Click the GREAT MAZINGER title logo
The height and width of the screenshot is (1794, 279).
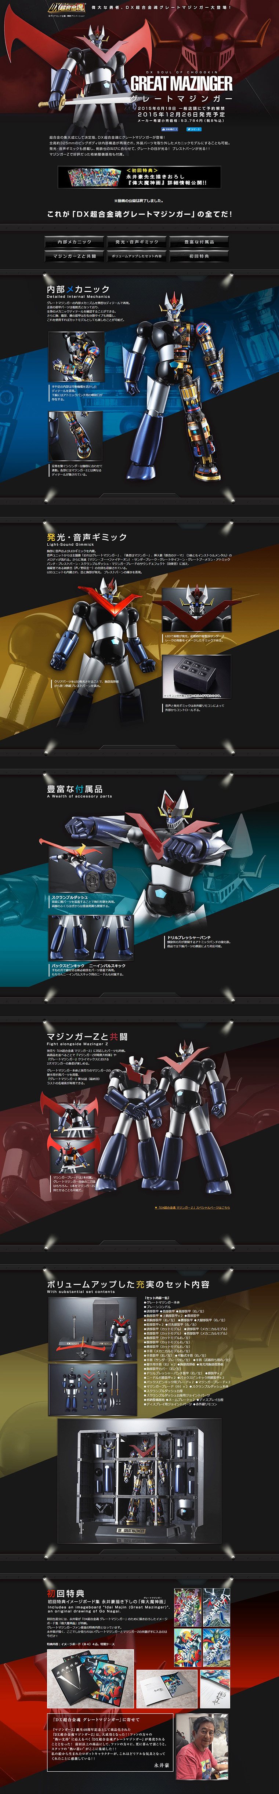[181, 84]
